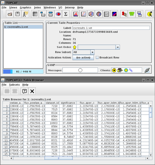This screenshot has width=155, height=165.
Task: Click the broadcast table antenna icon
Action: pyautogui.click(x=25, y=14)
